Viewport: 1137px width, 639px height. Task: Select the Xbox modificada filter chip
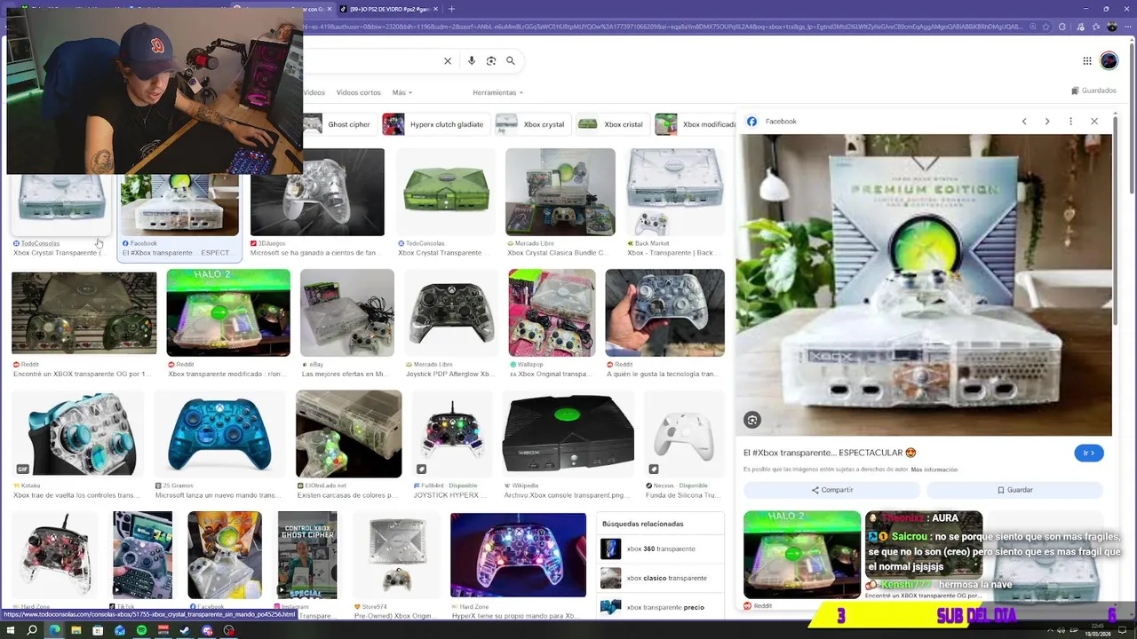696,124
